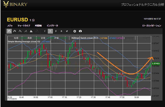This screenshot has width=165, height=107.
Task: Click the EURUSD symbol title
Action: (18, 20)
